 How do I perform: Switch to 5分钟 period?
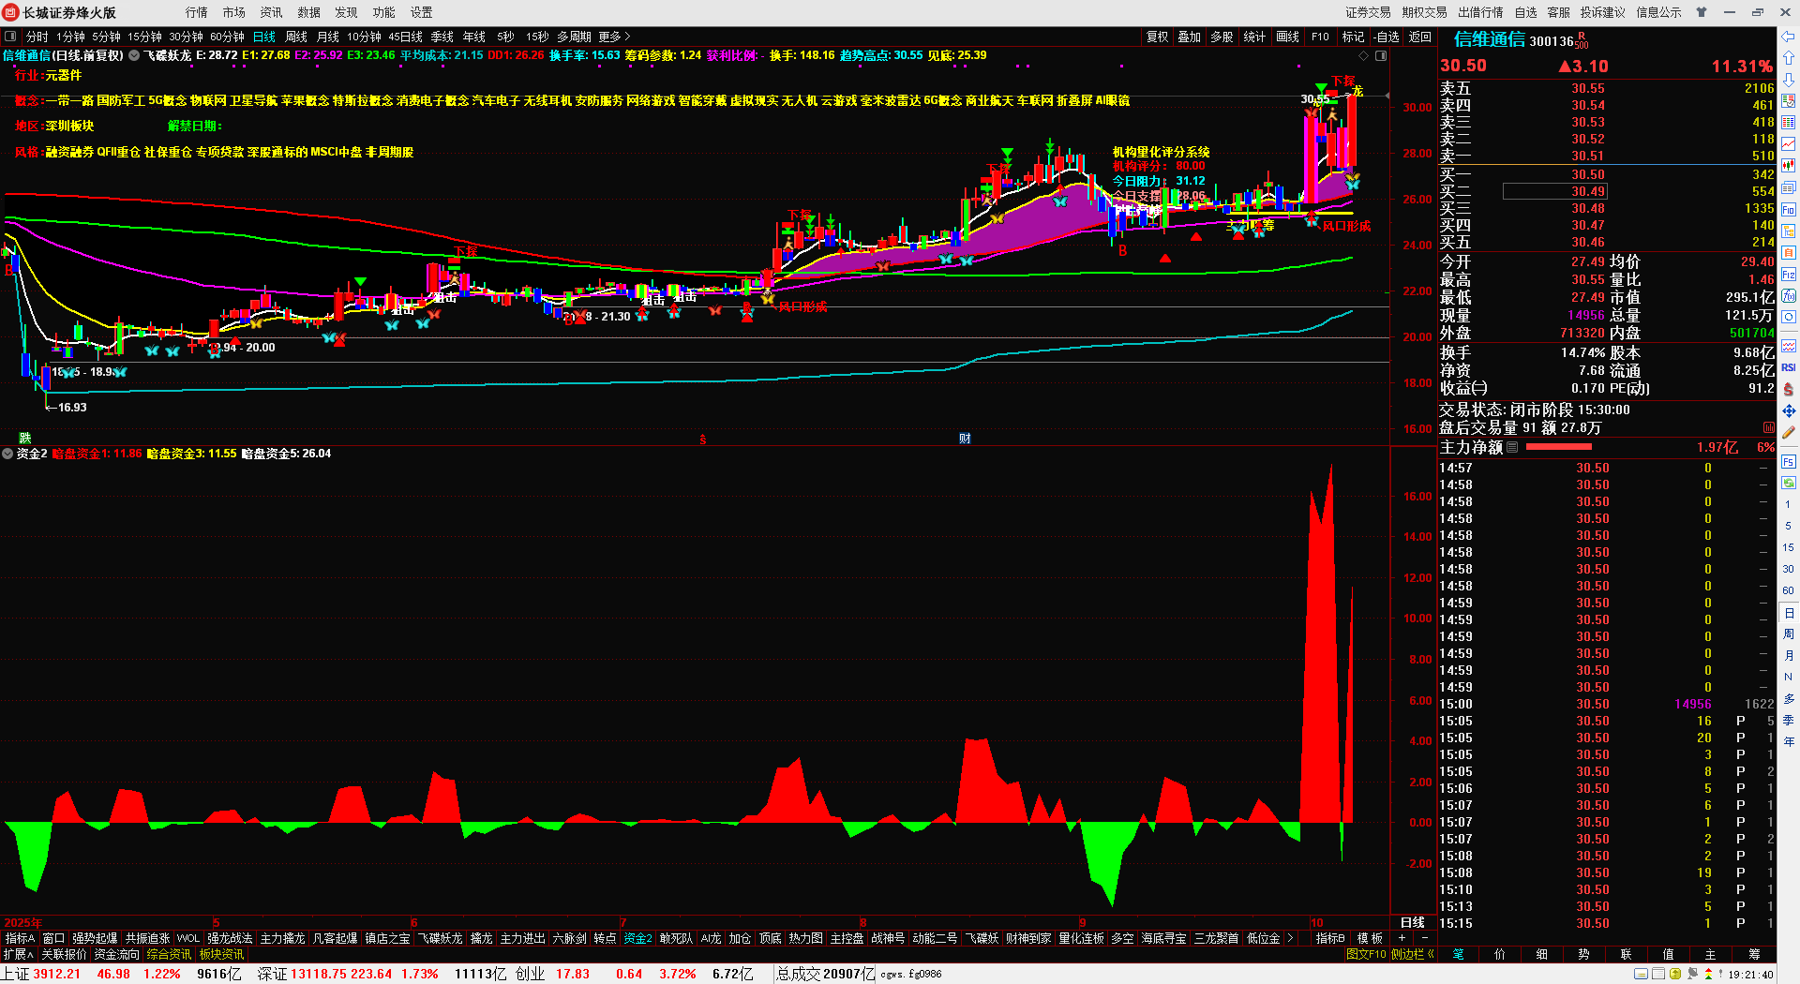106,37
